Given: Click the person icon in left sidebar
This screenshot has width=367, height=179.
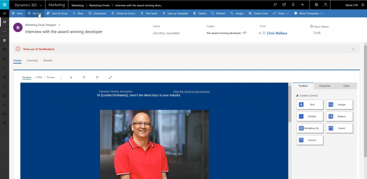Looking at the screenshot, I should (4, 86).
